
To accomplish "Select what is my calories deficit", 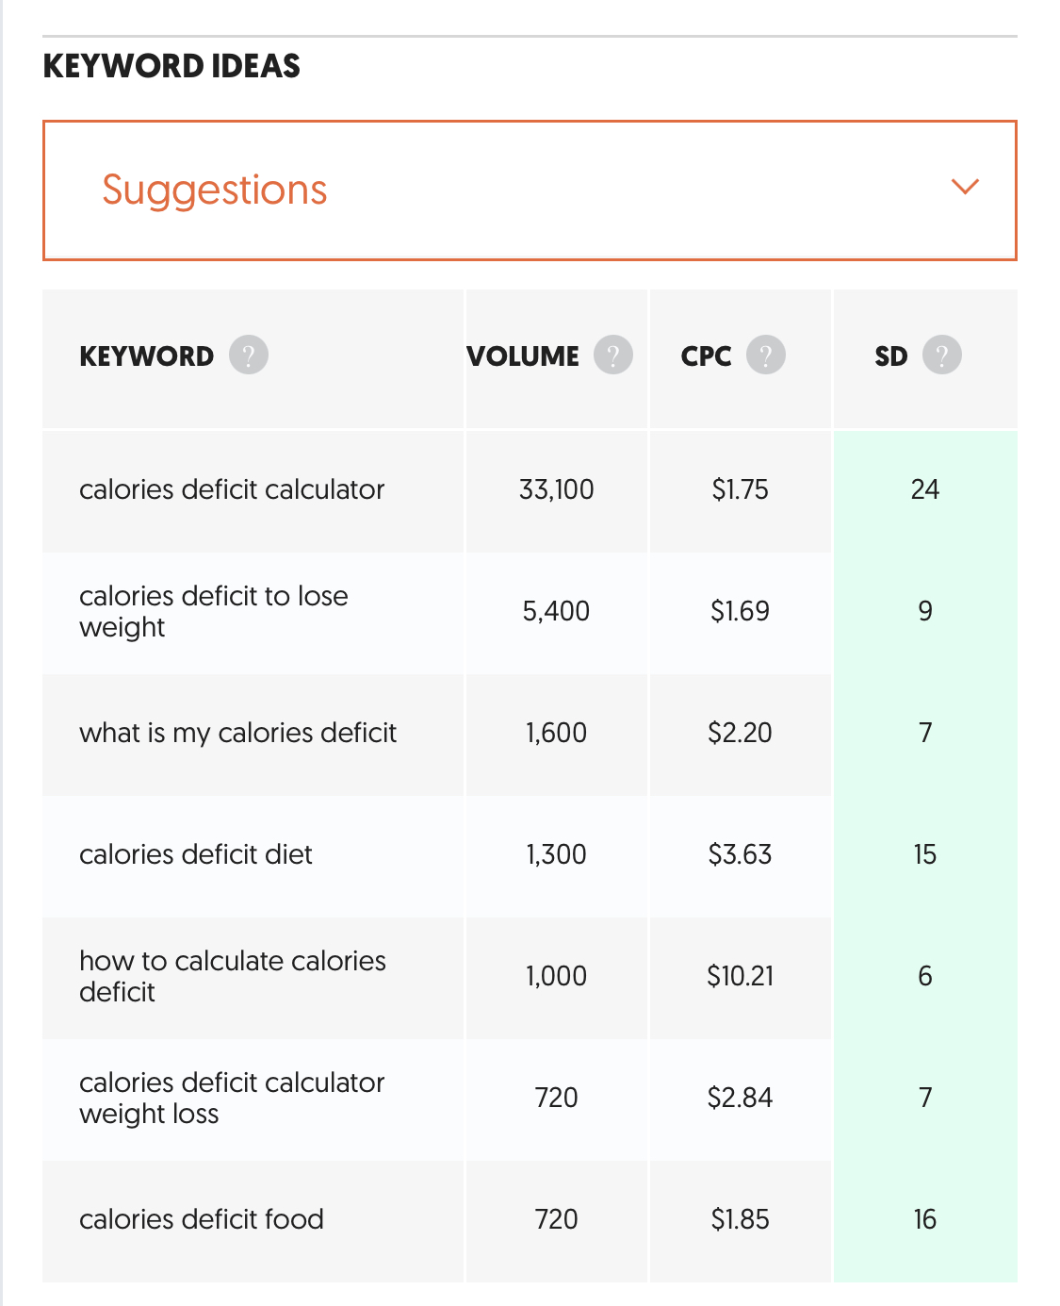I will tap(237, 733).
